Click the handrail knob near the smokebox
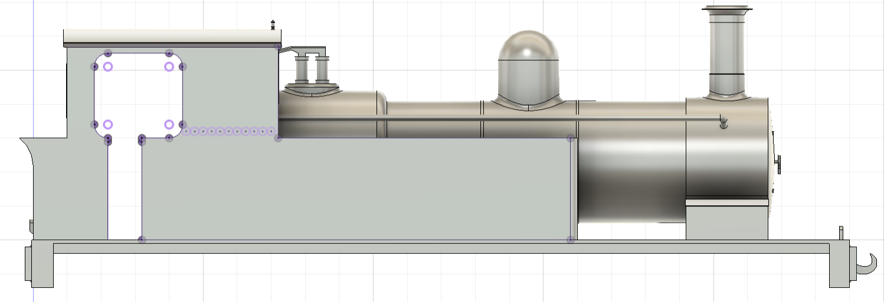The image size is (884, 302). 723,123
